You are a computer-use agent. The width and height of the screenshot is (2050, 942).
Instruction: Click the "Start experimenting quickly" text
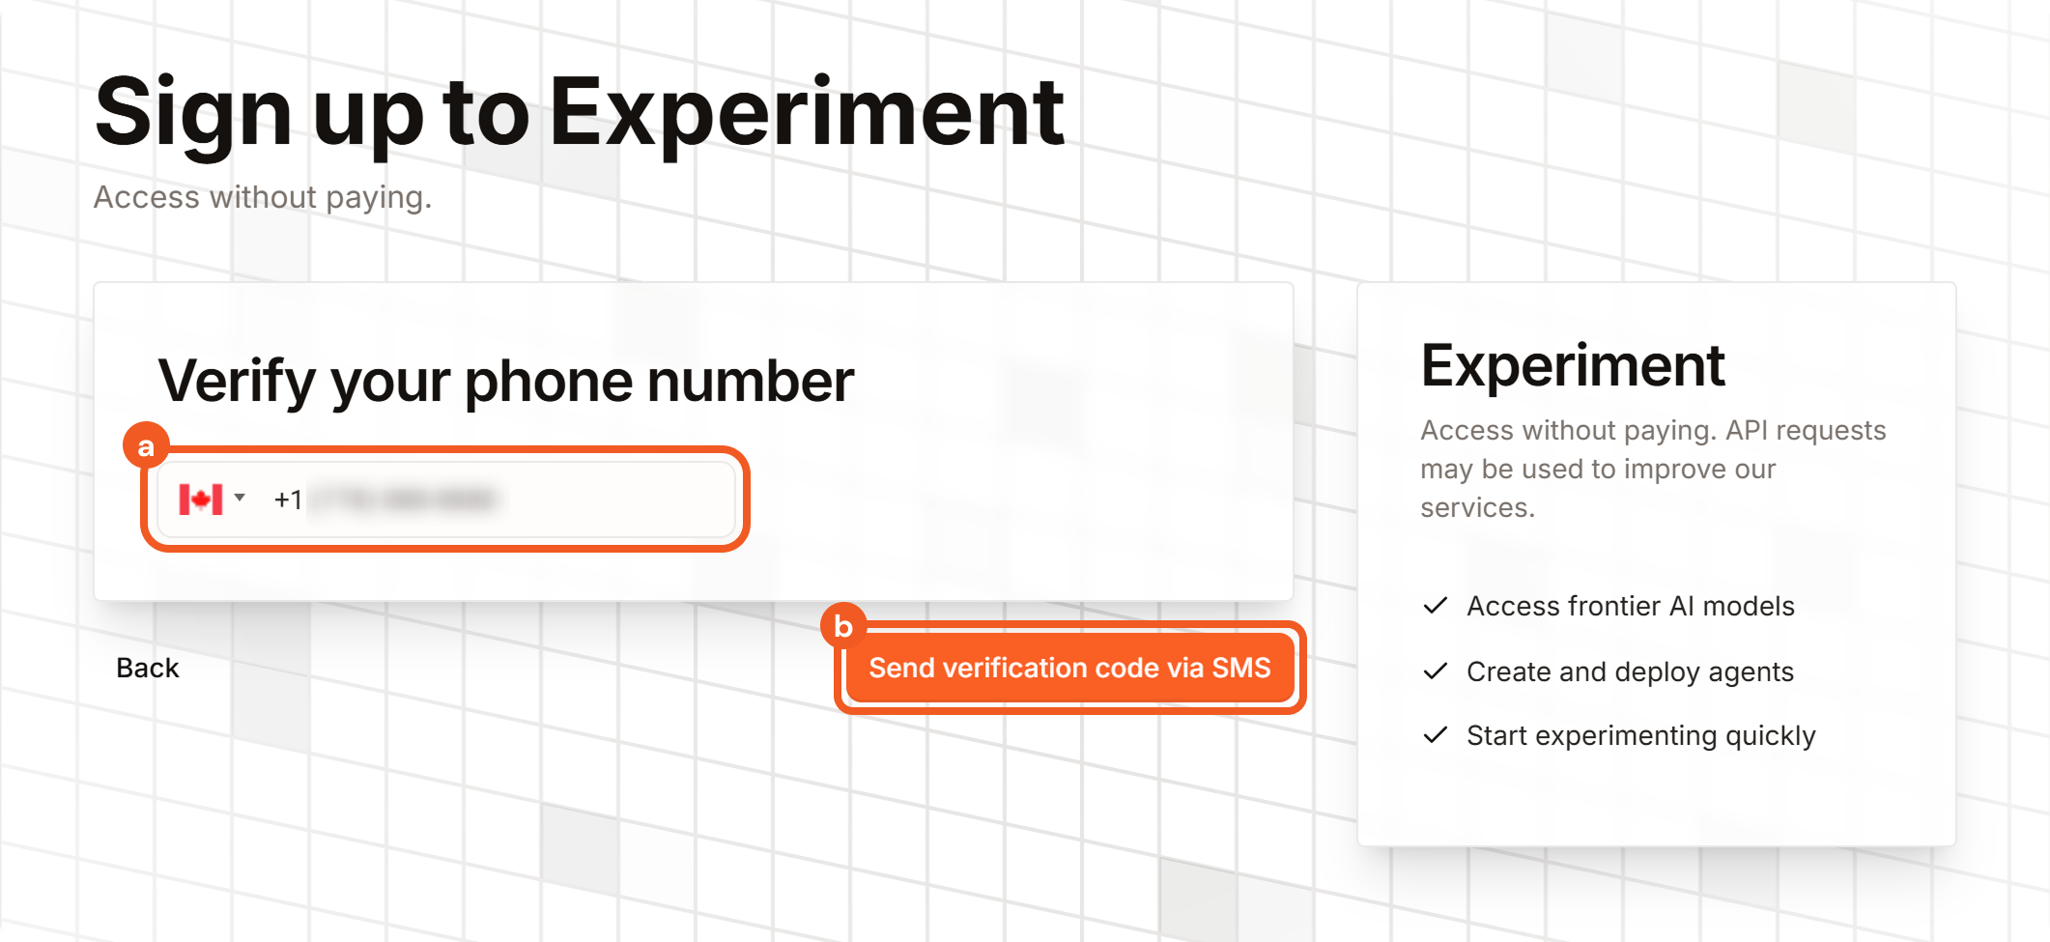[1640, 735]
